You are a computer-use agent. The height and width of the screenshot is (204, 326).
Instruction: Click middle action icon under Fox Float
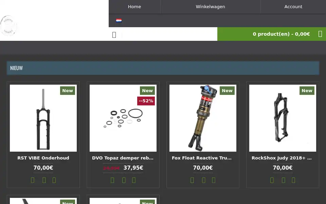[204, 180]
